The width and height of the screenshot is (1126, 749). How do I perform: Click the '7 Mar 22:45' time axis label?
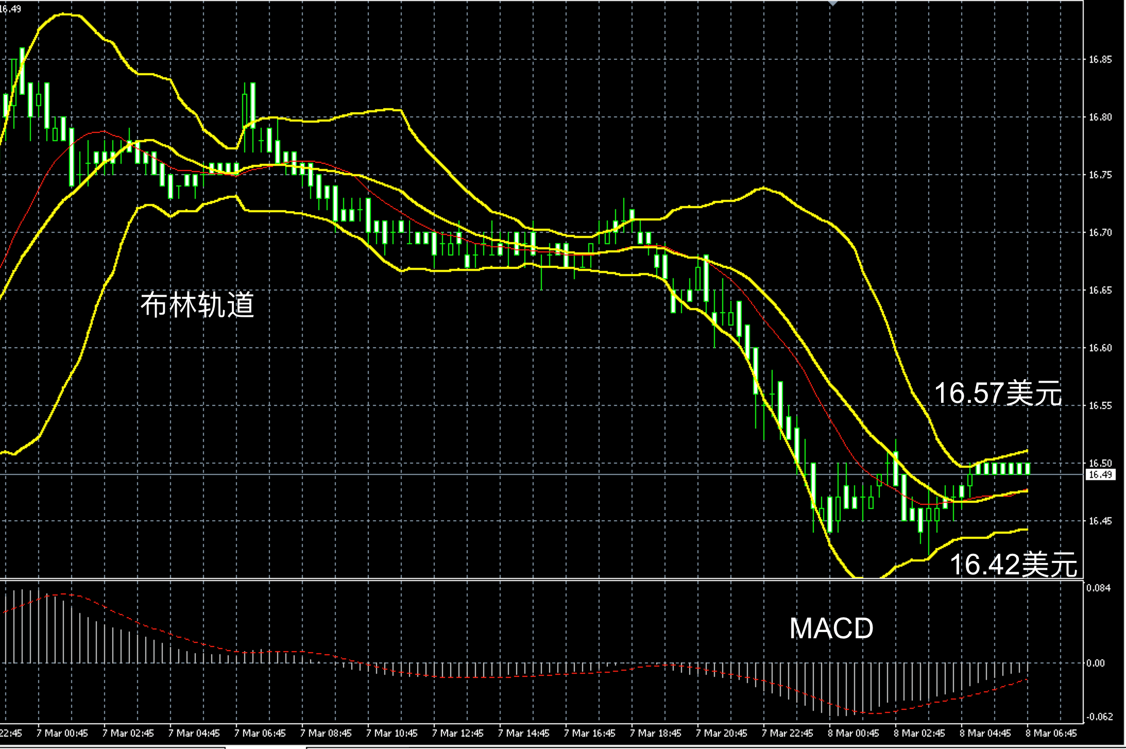(788, 733)
